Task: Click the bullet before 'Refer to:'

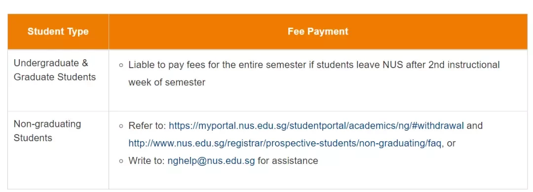Action: (x=121, y=126)
